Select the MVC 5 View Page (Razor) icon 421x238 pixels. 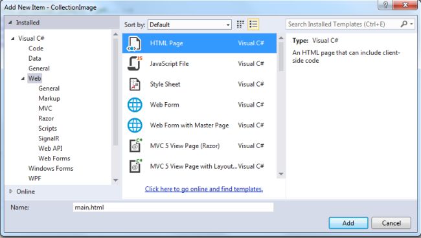point(135,146)
